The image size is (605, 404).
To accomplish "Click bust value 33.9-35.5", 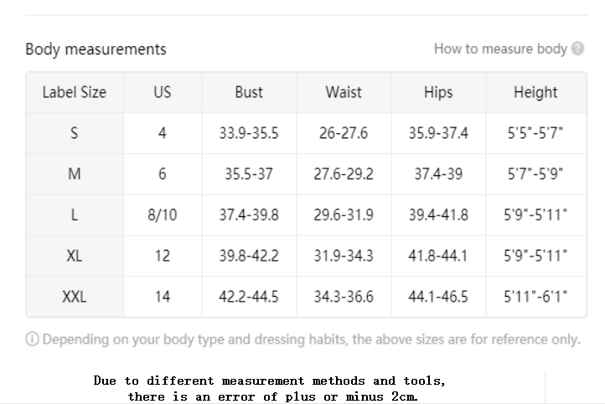I will (x=249, y=133).
